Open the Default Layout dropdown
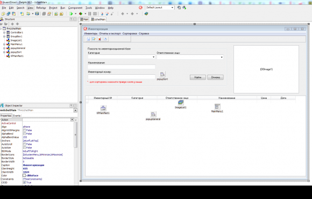 (x=172, y=8)
